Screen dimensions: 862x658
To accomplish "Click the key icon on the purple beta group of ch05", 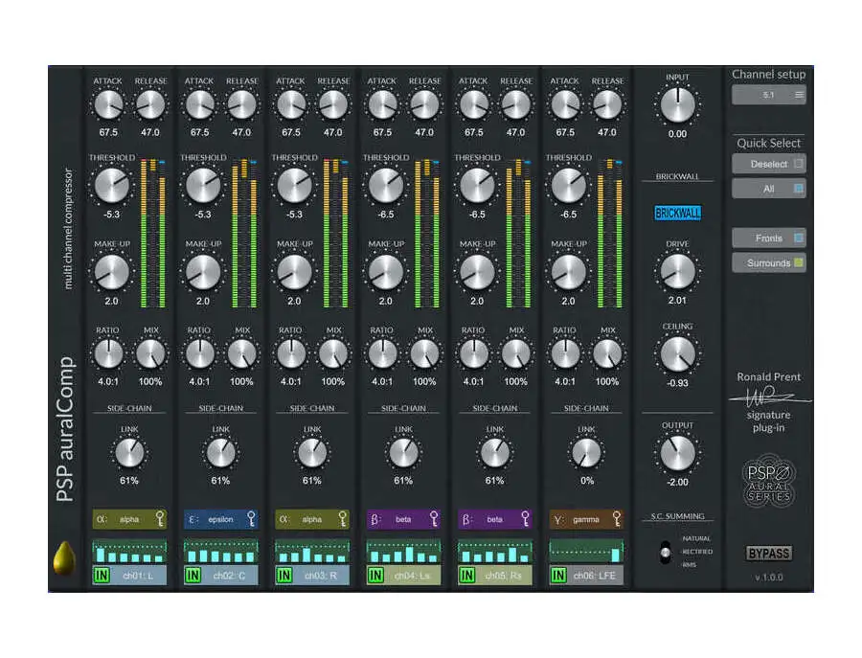I will [525, 519].
